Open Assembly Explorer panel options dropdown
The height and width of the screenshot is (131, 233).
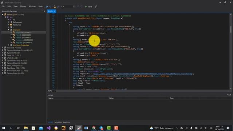point(42,11)
